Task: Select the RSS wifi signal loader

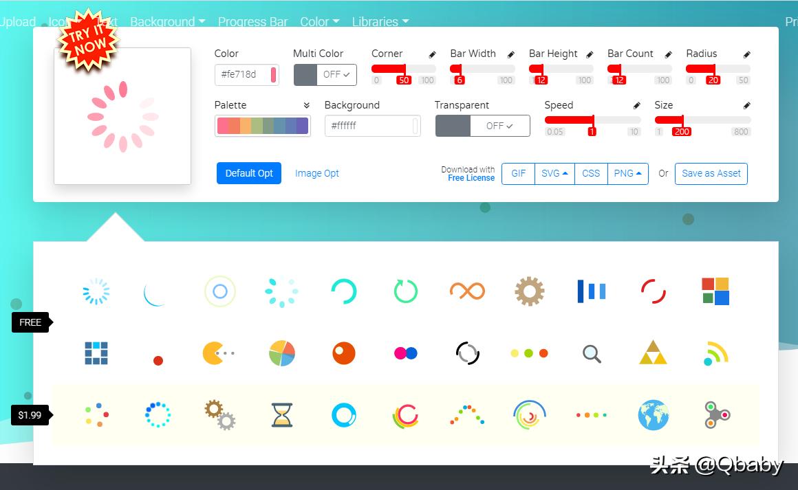Action: tap(715, 353)
